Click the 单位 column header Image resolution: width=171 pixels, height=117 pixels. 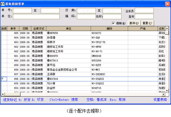69,29
